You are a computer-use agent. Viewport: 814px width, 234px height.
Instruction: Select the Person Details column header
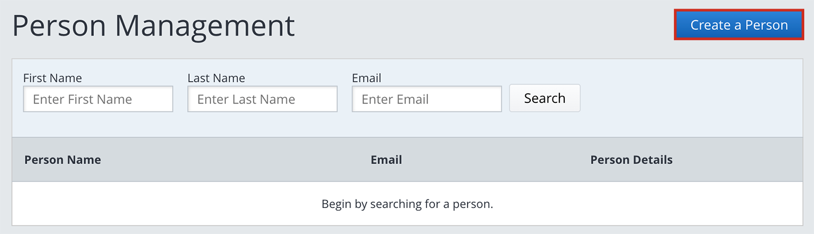point(631,160)
